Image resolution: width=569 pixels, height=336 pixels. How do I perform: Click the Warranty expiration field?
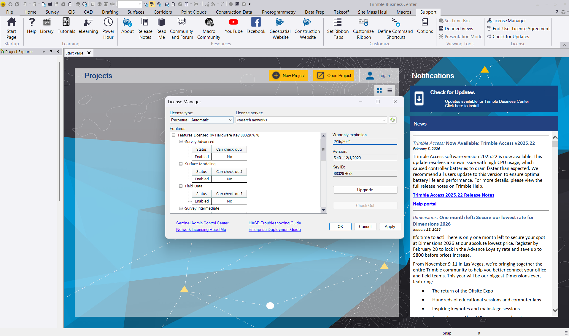[x=365, y=142]
